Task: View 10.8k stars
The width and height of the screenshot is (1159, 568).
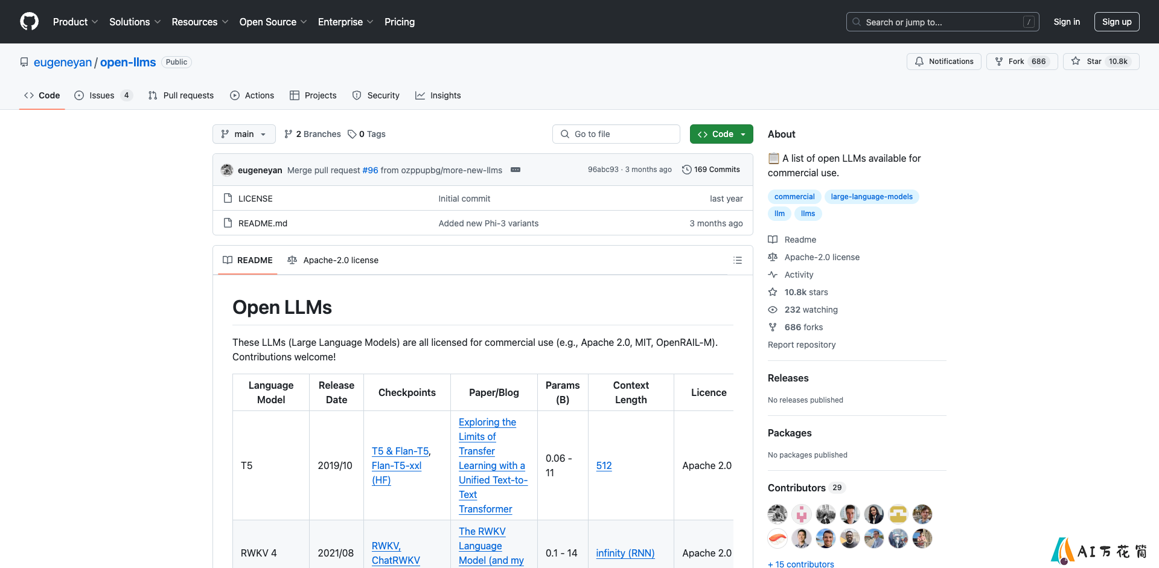Action: (798, 292)
